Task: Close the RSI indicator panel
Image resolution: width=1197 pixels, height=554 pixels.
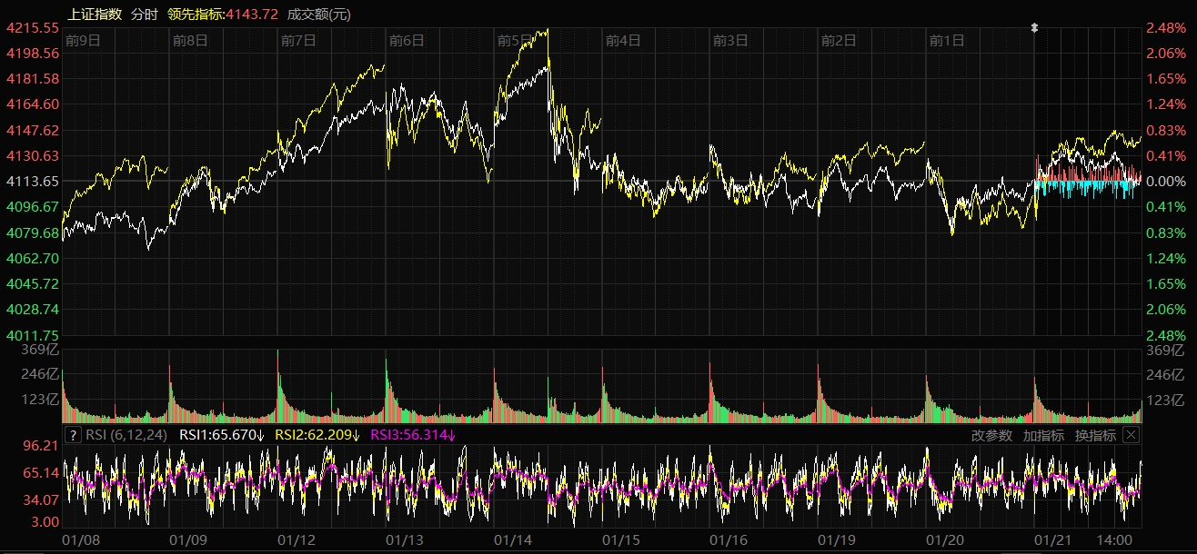Action: pyautogui.click(x=1130, y=435)
